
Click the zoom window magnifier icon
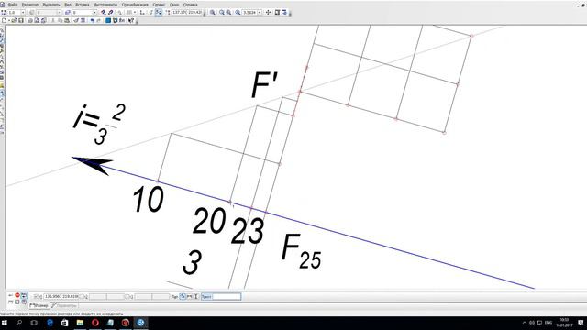[x=212, y=12]
